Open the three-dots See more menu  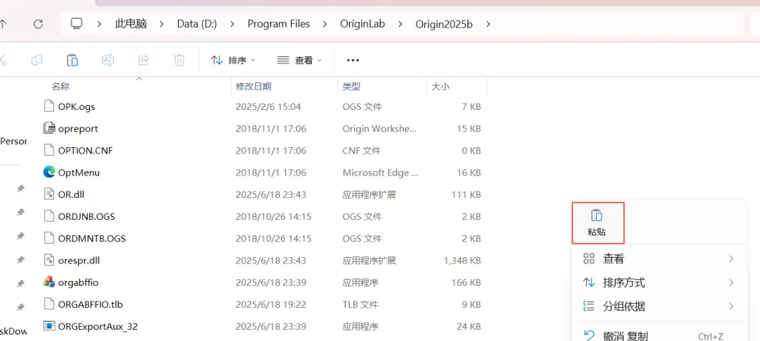click(353, 60)
